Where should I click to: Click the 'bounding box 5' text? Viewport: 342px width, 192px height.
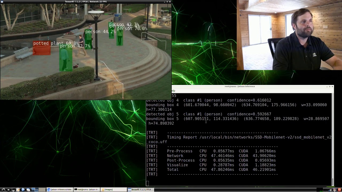(x=162, y=119)
